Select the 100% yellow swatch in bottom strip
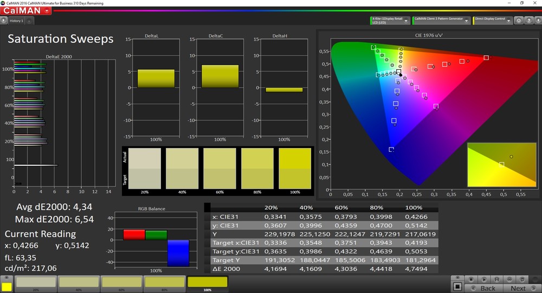Viewport: 542px width, 293px height. [x=208, y=283]
